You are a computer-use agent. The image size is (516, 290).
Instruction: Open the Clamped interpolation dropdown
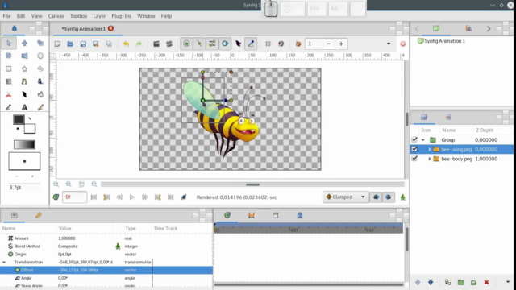coord(345,197)
